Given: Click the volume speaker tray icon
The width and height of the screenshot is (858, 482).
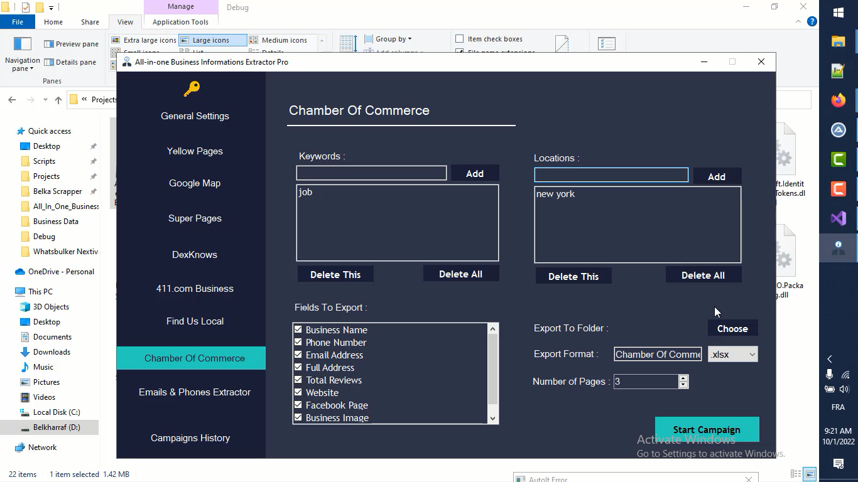Looking at the screenshot, I should pos(844,389).
